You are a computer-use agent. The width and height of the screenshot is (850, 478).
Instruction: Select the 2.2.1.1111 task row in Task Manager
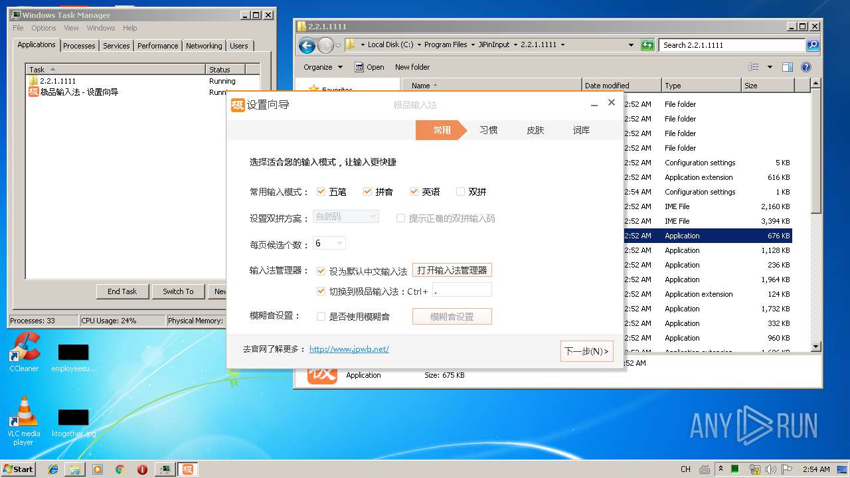tap(143, 81)
